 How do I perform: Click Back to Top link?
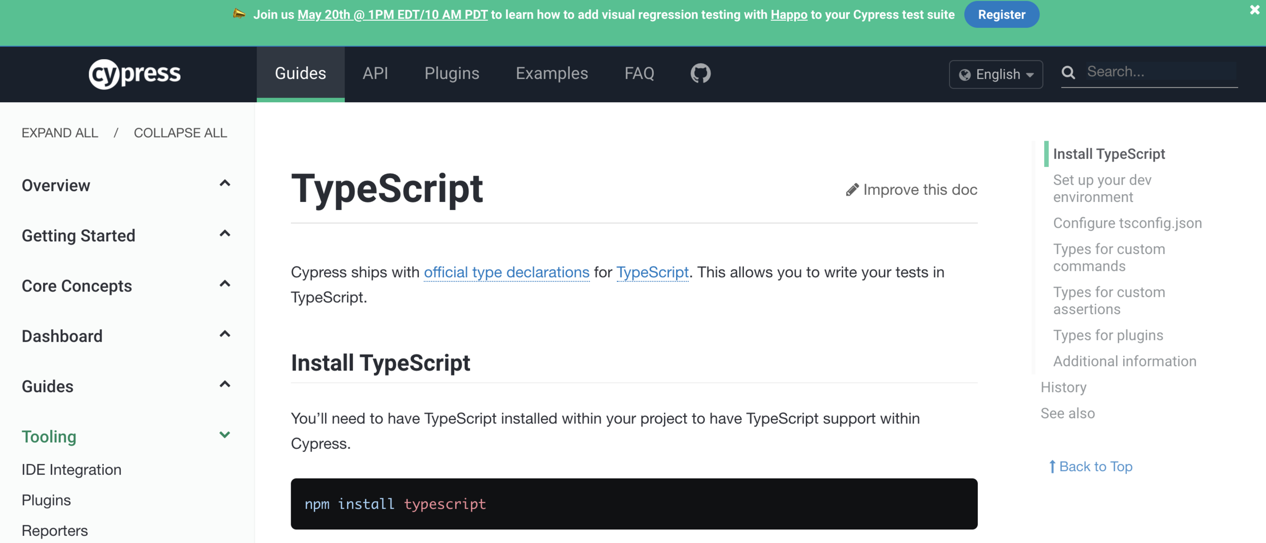1095,467
